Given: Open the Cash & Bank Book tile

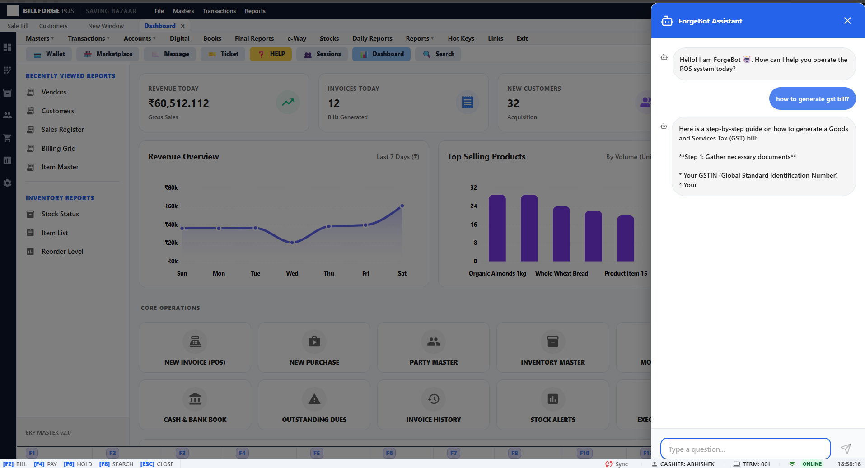Looking at the screenshot, I should (195, 405).
